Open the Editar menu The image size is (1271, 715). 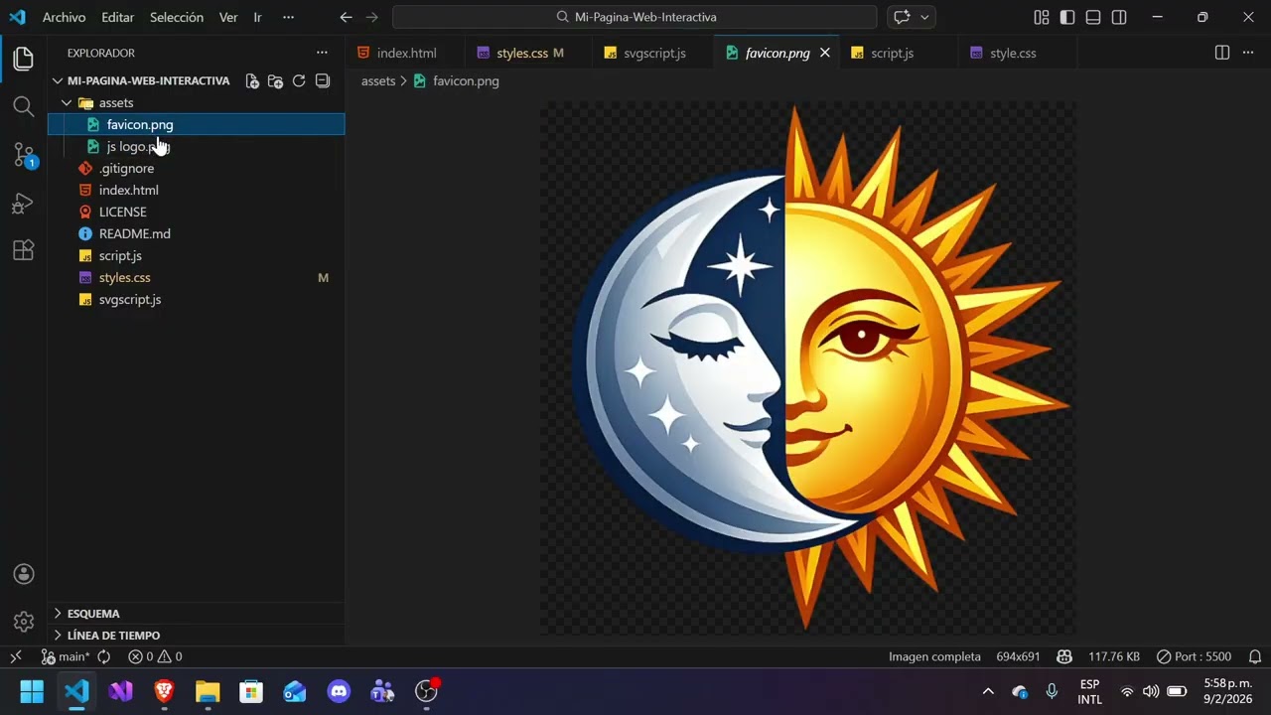[x=118, y=17]
